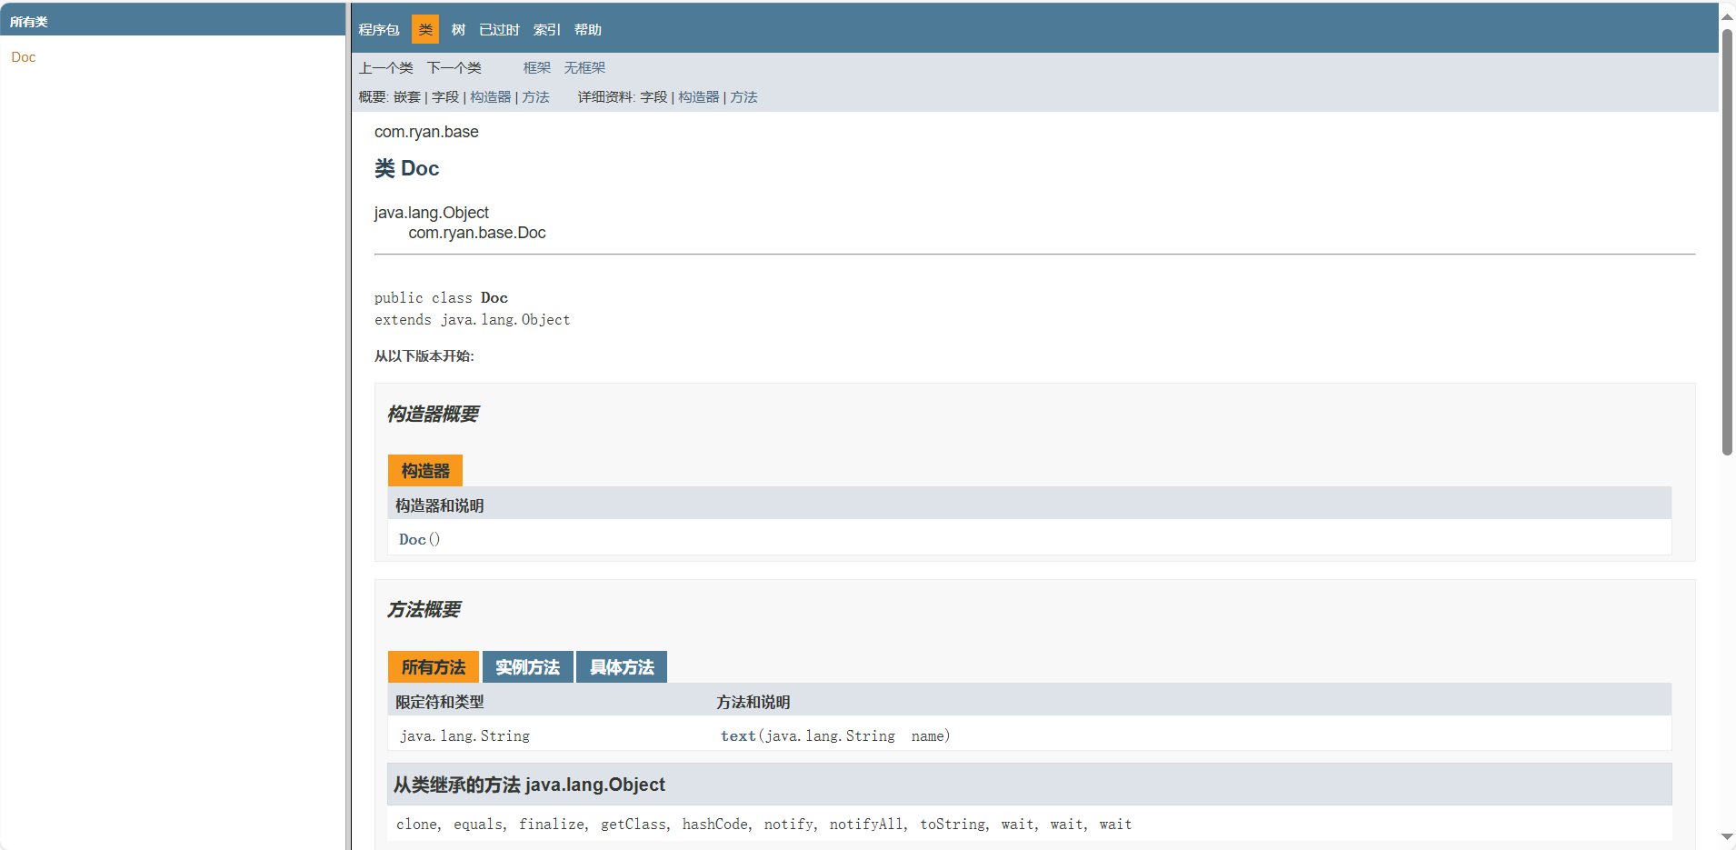1736x850 pixels.
Task: Click the toString inherited method text
Action: point(953,825)
